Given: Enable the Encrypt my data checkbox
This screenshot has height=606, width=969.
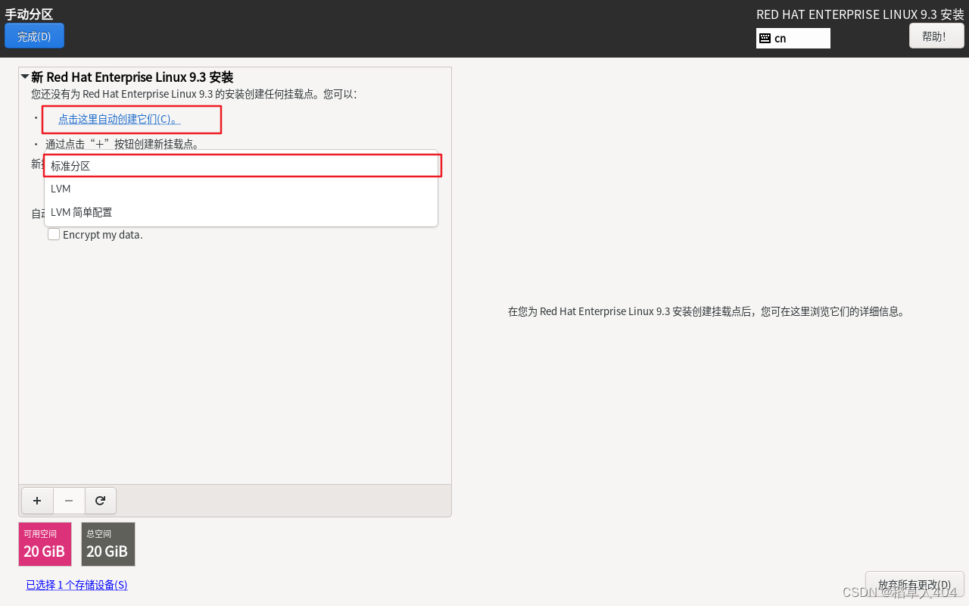Looking at the screenshot, I should 54,234.
